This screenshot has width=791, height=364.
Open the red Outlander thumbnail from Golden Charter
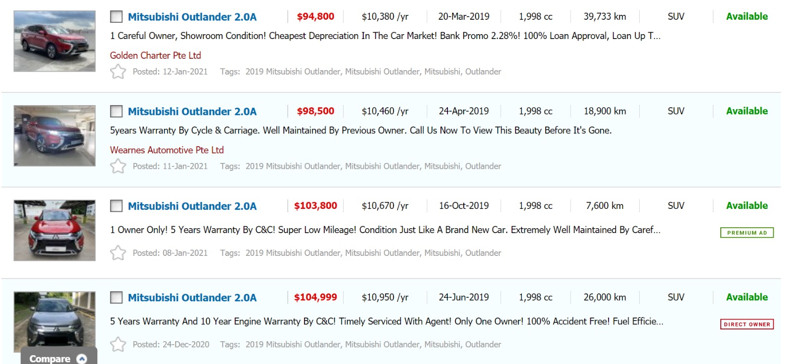[54, 41]
